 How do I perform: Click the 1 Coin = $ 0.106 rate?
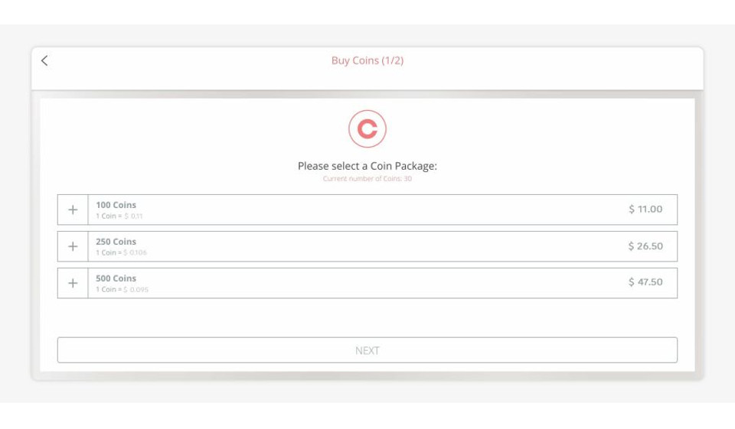[x=121, y=253]
